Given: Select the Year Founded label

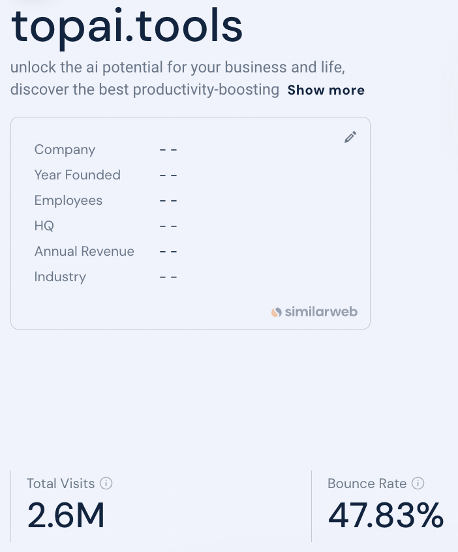Looking at the screenshot, I should click(78, 175).
